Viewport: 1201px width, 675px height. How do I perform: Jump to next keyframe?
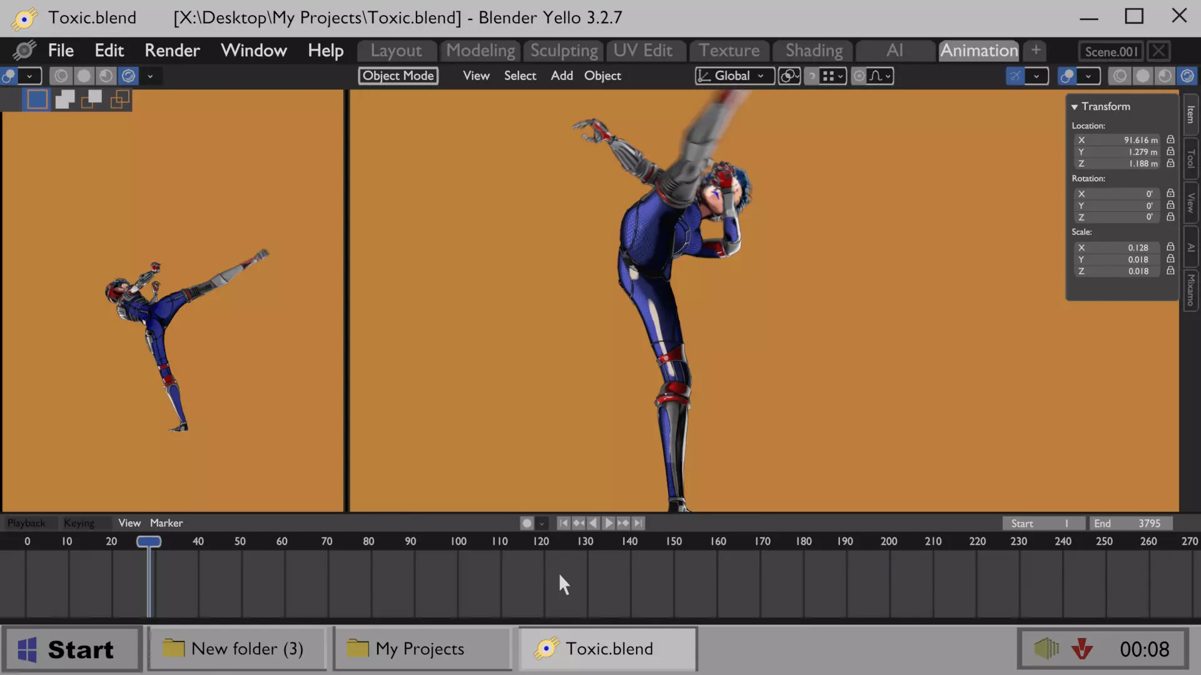[623, 523]
